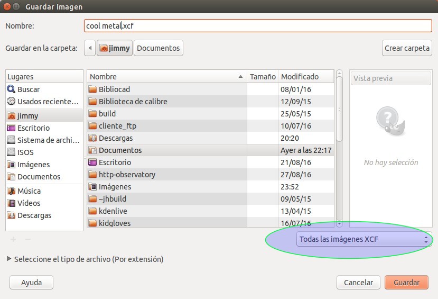This screenshot has height=299, width=438.
Task: Select the ISOS drive in the sidebar
Action: (x=26, y=152)
